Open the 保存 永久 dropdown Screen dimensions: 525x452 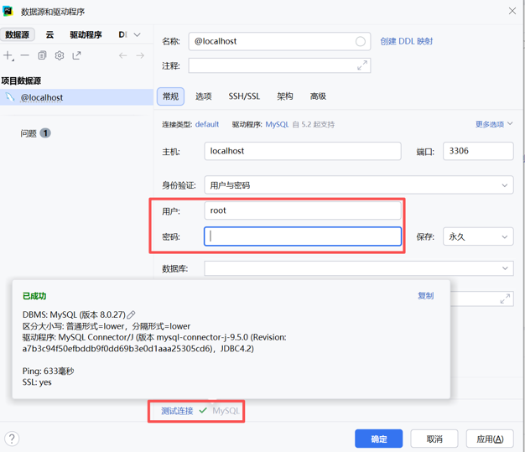tap(478, 236)
